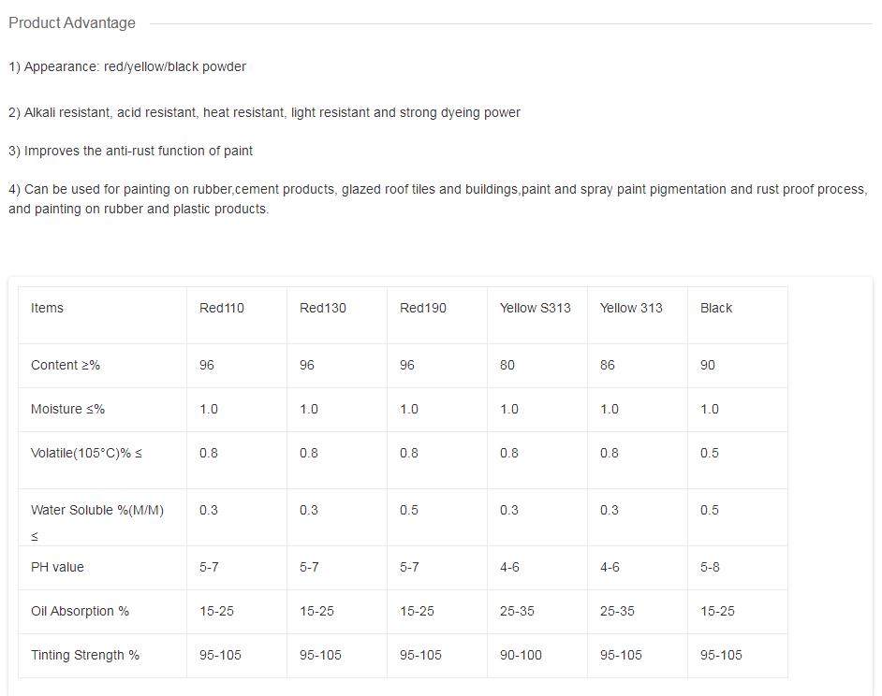Click the Product Advantage heading

coord(72,23)
